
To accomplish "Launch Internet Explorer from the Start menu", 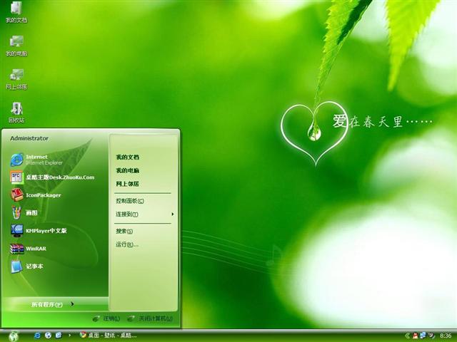I will (x=56, y=160).
